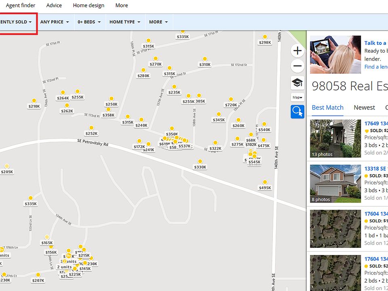Open listing photo showing 8 photos
This screenshot has height=291, width=388.
[335, 183]
